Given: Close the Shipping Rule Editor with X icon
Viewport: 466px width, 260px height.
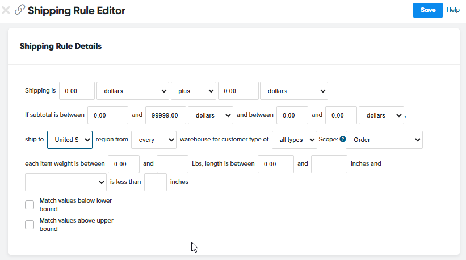Looking at the screenshot, I should click(x=6, y=10).
